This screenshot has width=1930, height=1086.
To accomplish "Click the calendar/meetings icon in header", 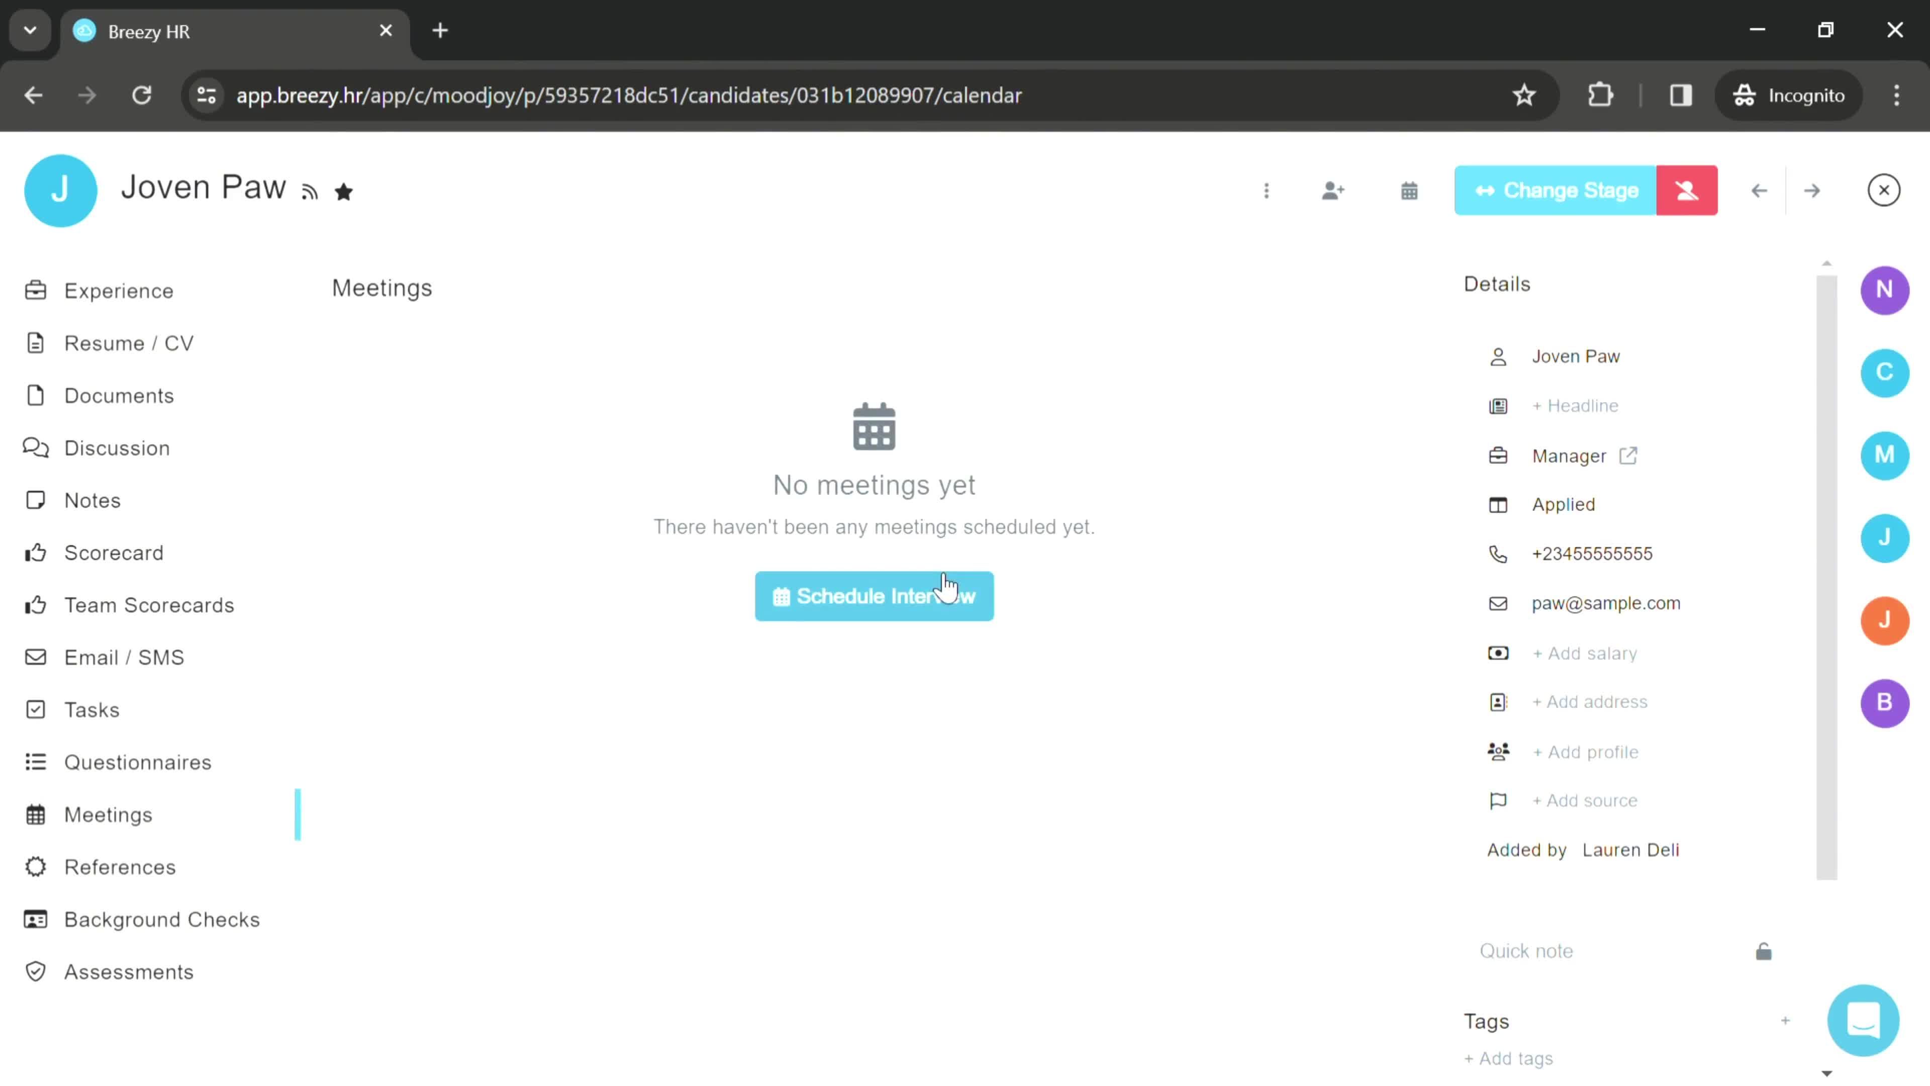I will (x=1409, y=190).
